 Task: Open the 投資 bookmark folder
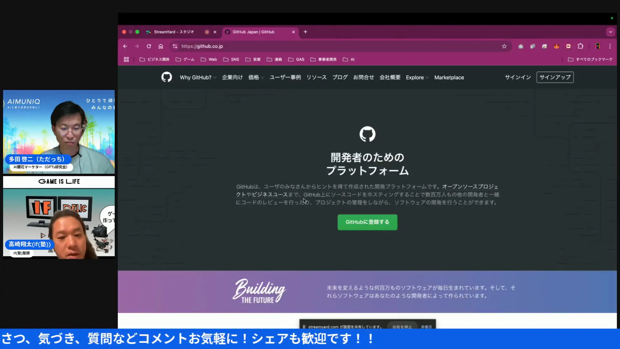[253, 59]
